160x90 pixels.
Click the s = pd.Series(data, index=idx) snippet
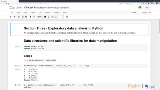tap(40, 60)
